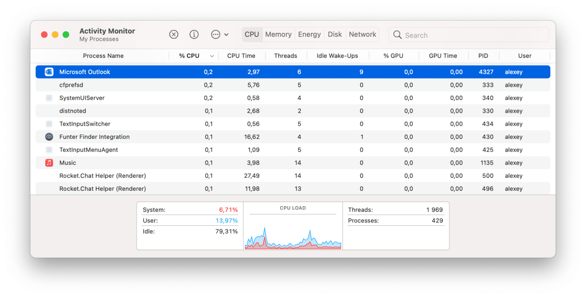Viewport: 586px width, 298px height.
Task: Click the Music app icon
Action: pyautogui.click(x=49, y=163)
